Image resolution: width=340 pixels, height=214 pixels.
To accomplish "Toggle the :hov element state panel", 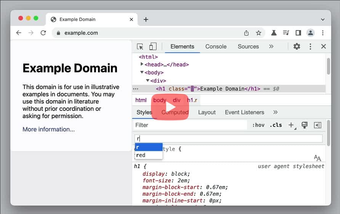I will (258, 125).
